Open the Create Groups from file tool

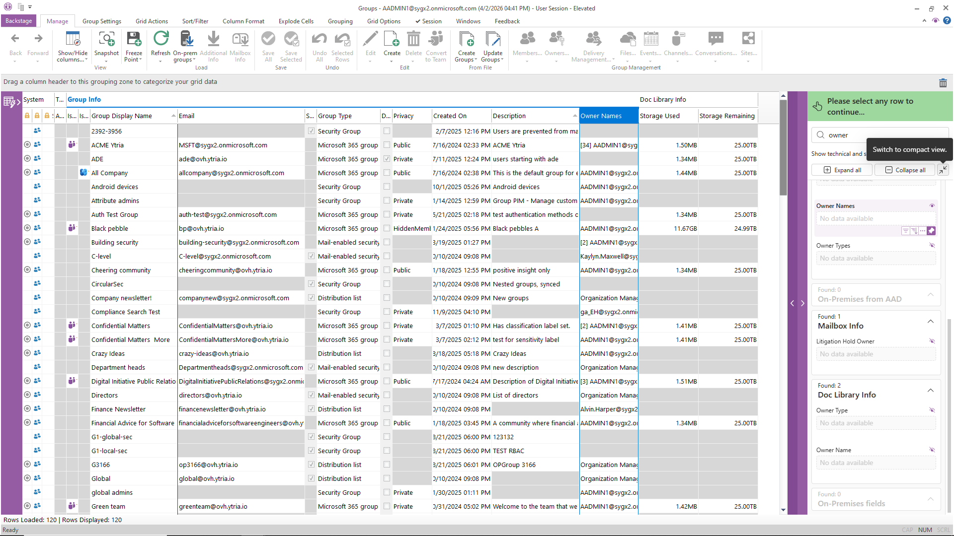click(x=466, y=39)
